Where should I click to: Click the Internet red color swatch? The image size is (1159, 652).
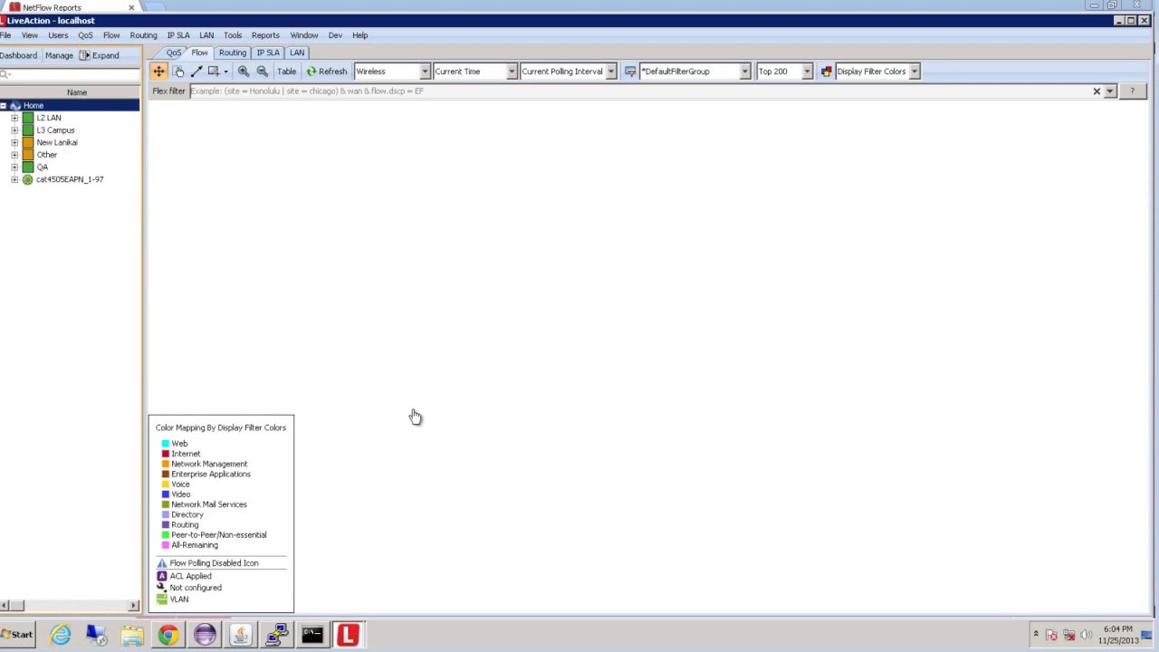click(x=166, y=454)
